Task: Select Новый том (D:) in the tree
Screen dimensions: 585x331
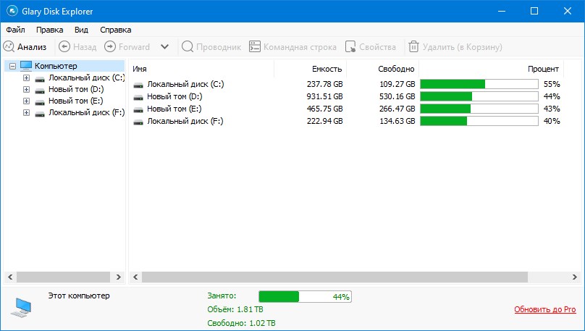Action: 76,90
